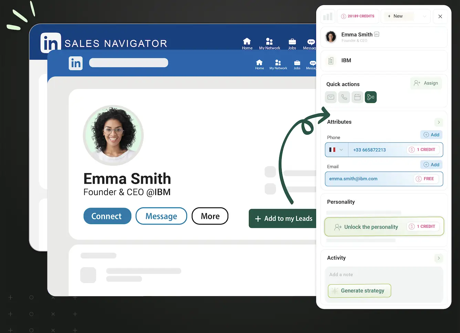Screen dimensions: 460x333
Task: Click Emma Smith's large profile photo
Action: tap(113, 135)
